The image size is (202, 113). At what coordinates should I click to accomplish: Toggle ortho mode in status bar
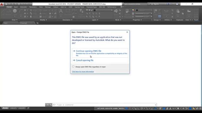[x=139, y=108]
